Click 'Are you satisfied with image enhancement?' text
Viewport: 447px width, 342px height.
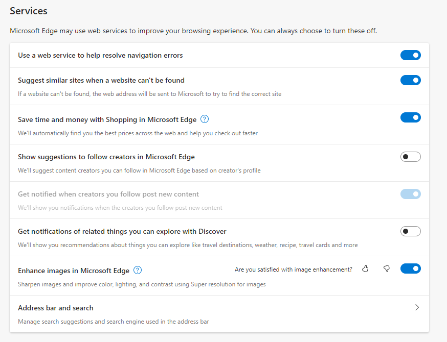294,270
